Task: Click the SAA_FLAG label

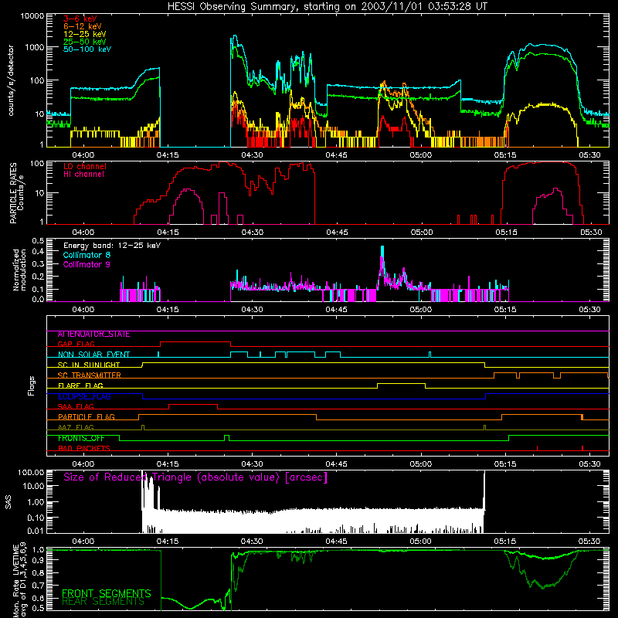Action: pyautogui.click(x=76, y=407)
